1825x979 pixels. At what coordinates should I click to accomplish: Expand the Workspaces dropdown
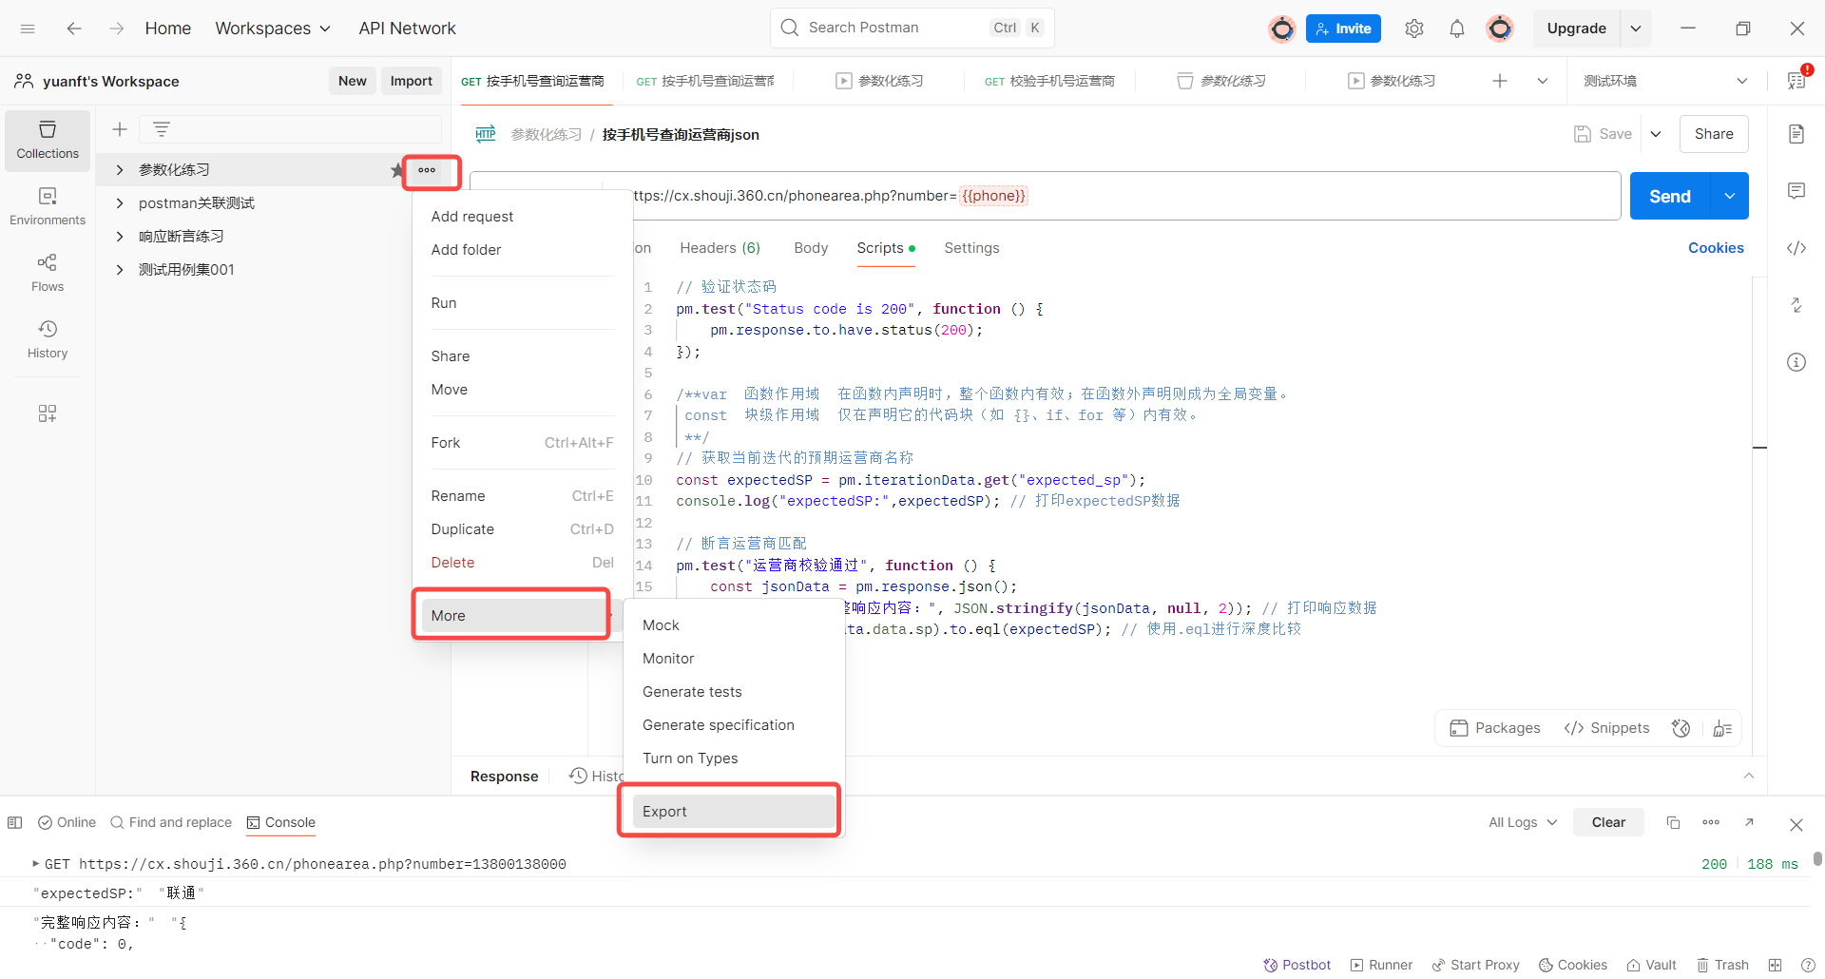273,29
